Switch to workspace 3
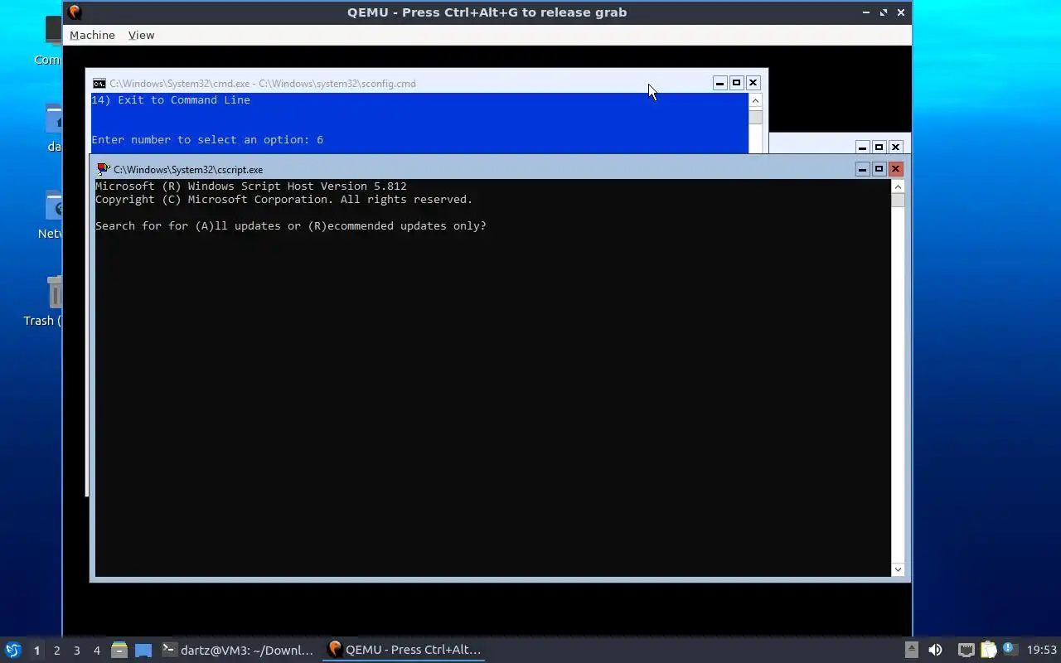Screen dimensions: 1061x663 pos(76,651)
